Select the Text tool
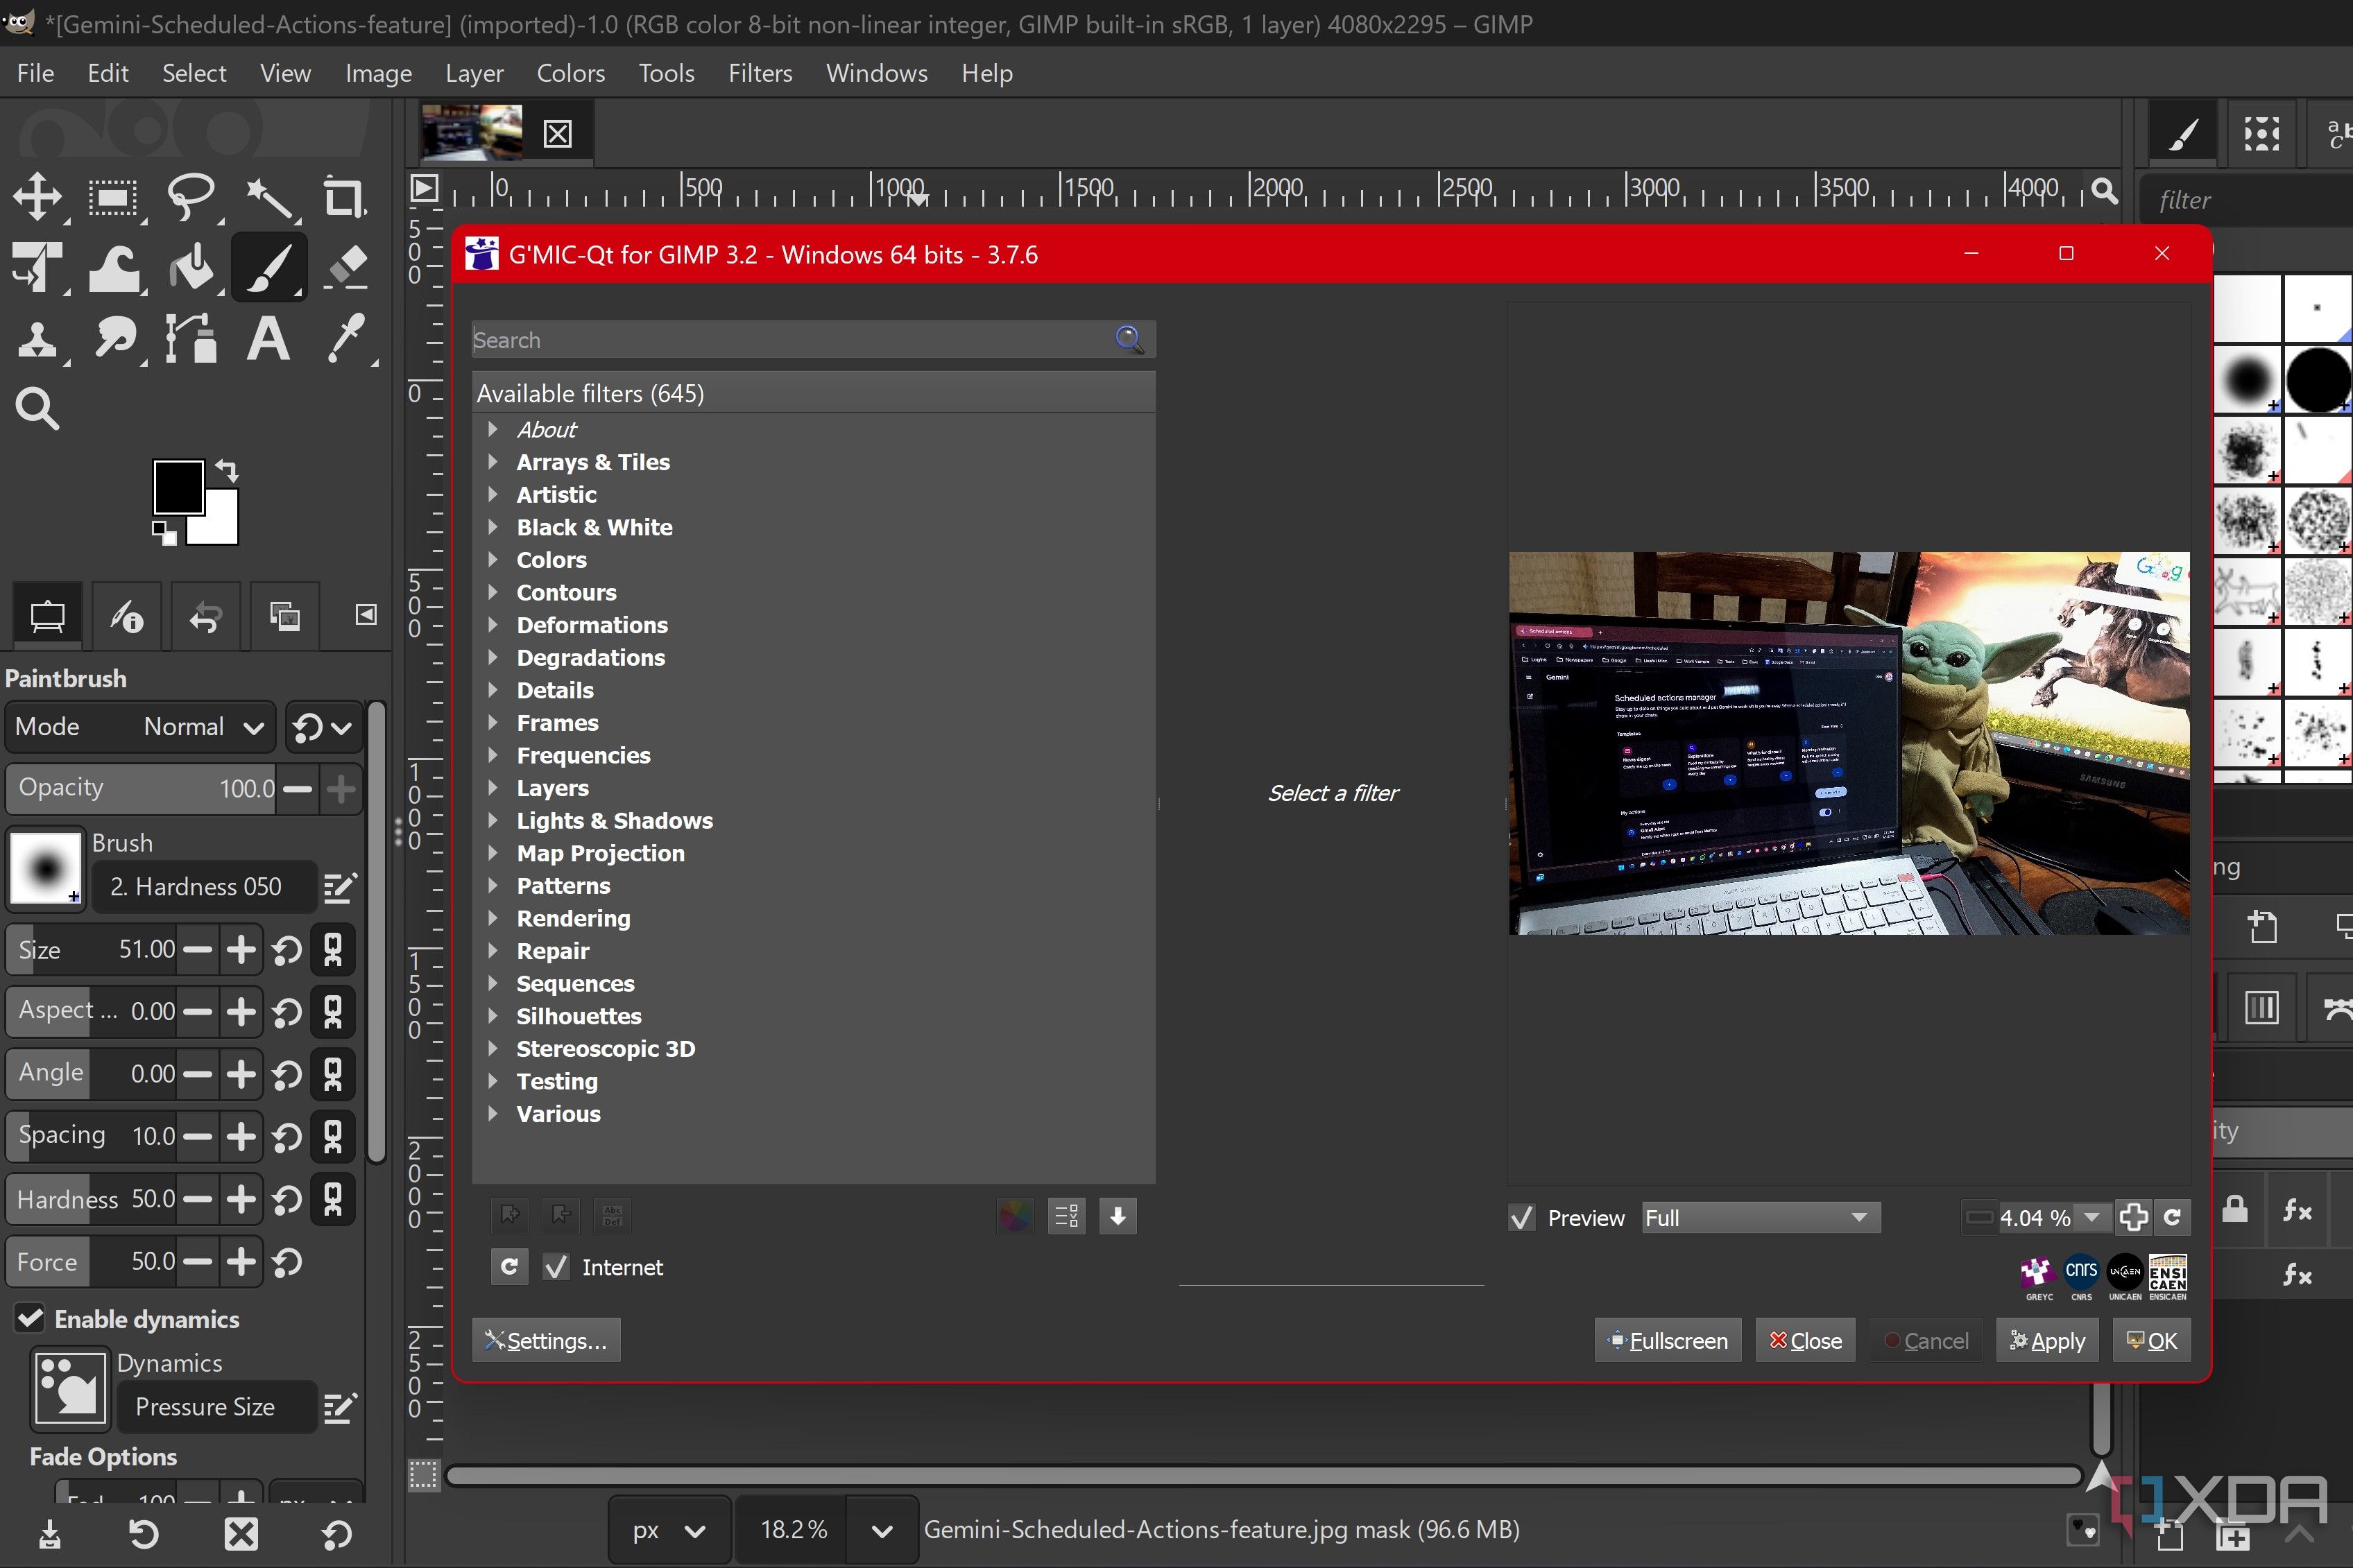Image resolution: width=2353 pixels, height=1568 pixels. coord(268,340)
